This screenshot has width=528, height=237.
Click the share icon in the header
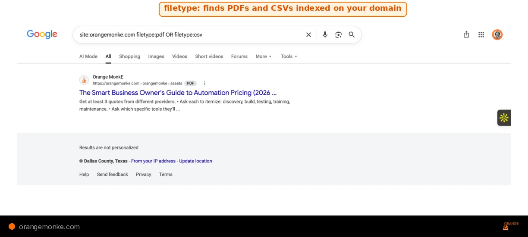pos(466,34)
